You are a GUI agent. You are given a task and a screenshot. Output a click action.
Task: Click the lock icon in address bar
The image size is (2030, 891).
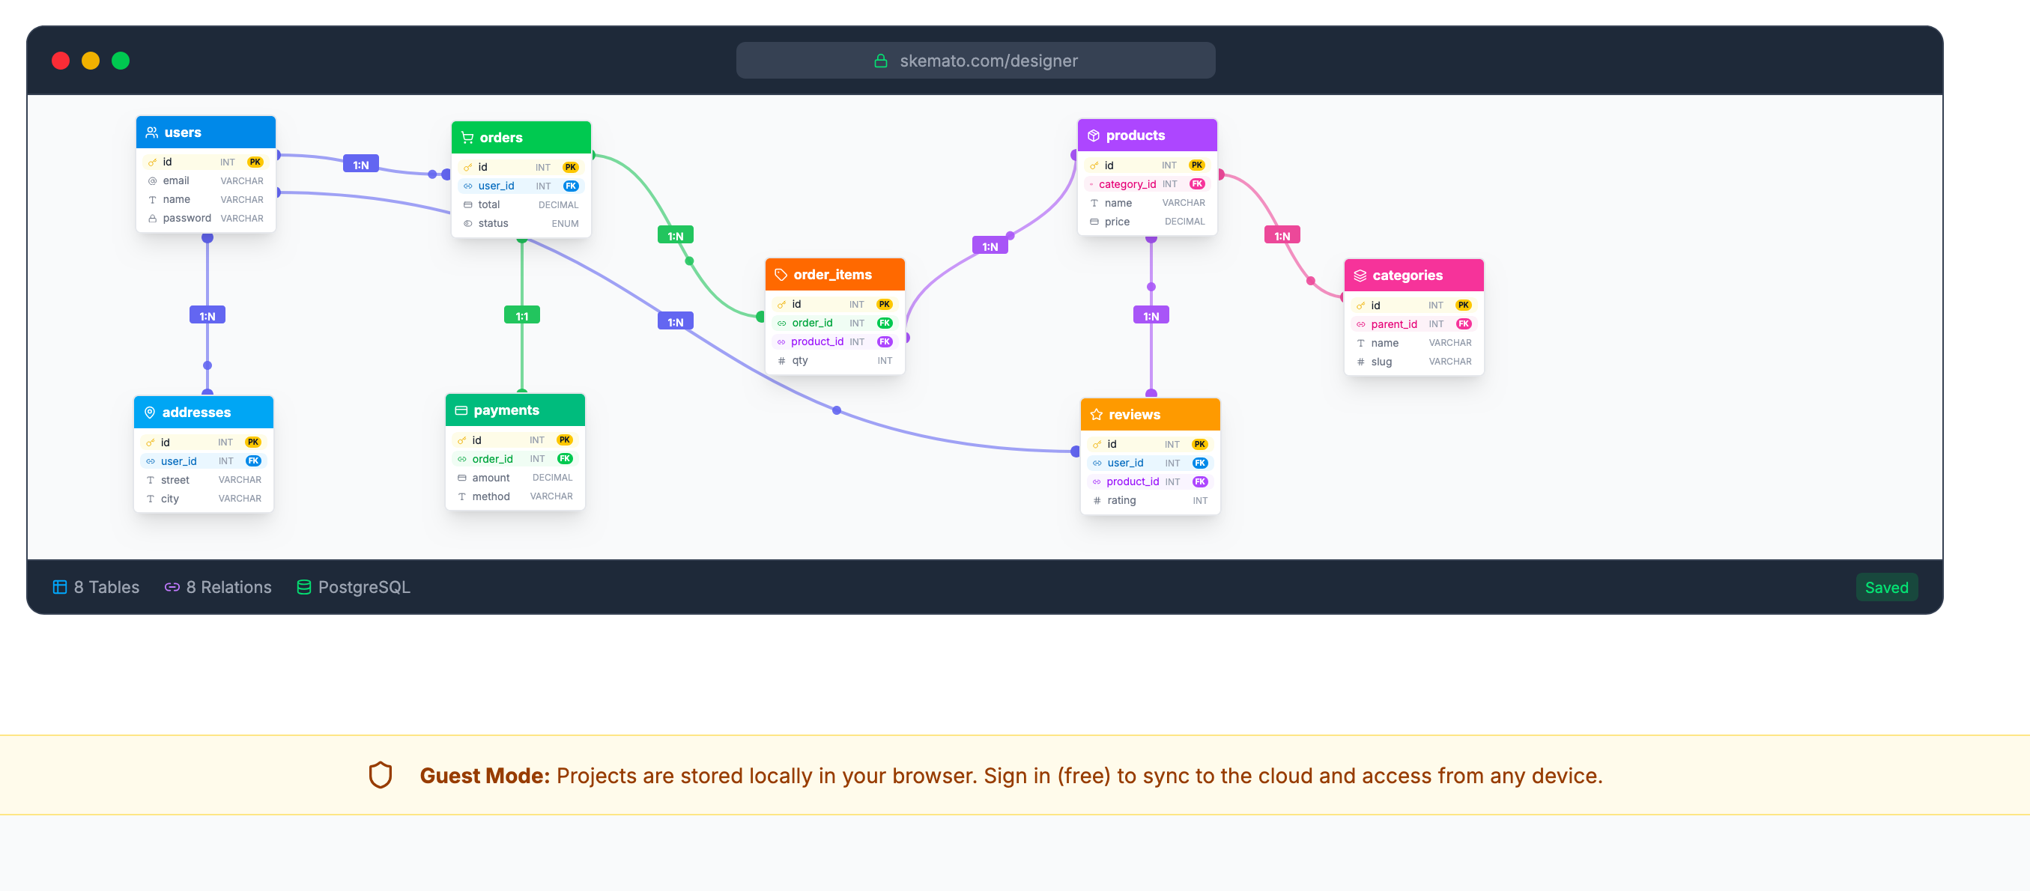(880, 61)
